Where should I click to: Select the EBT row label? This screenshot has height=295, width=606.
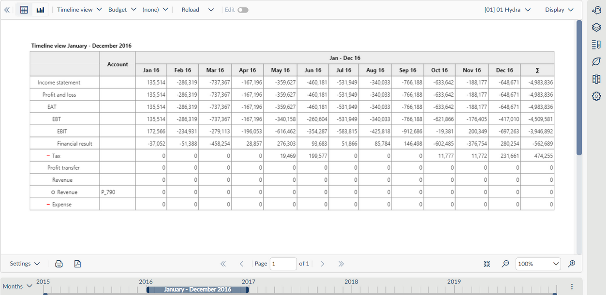click(x=57, y=119)
